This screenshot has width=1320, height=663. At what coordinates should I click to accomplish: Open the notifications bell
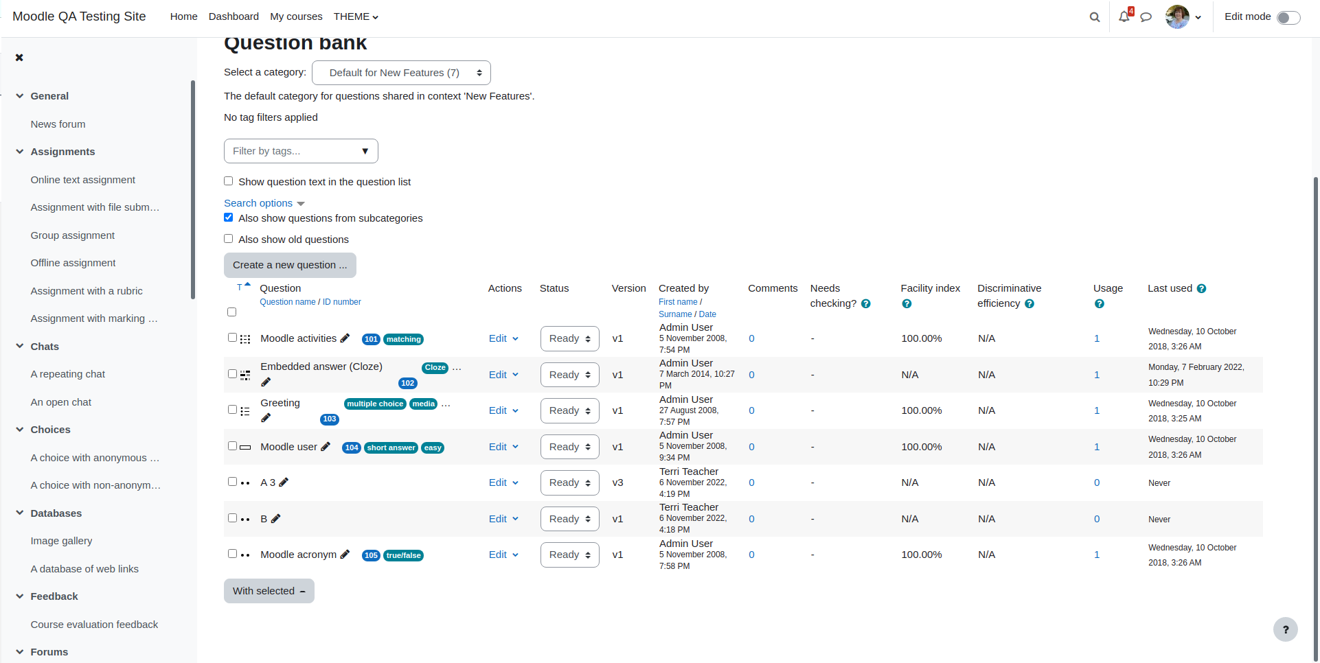click(x=1124, y=16)
